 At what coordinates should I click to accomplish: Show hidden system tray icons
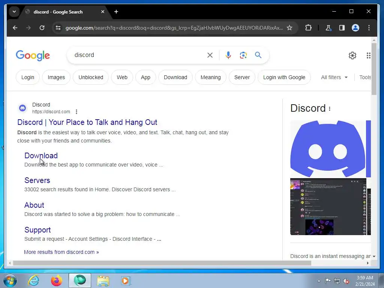click(319, 281)
